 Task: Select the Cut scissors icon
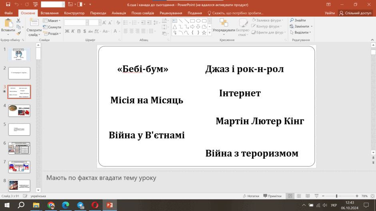click(x=18, y=21)
